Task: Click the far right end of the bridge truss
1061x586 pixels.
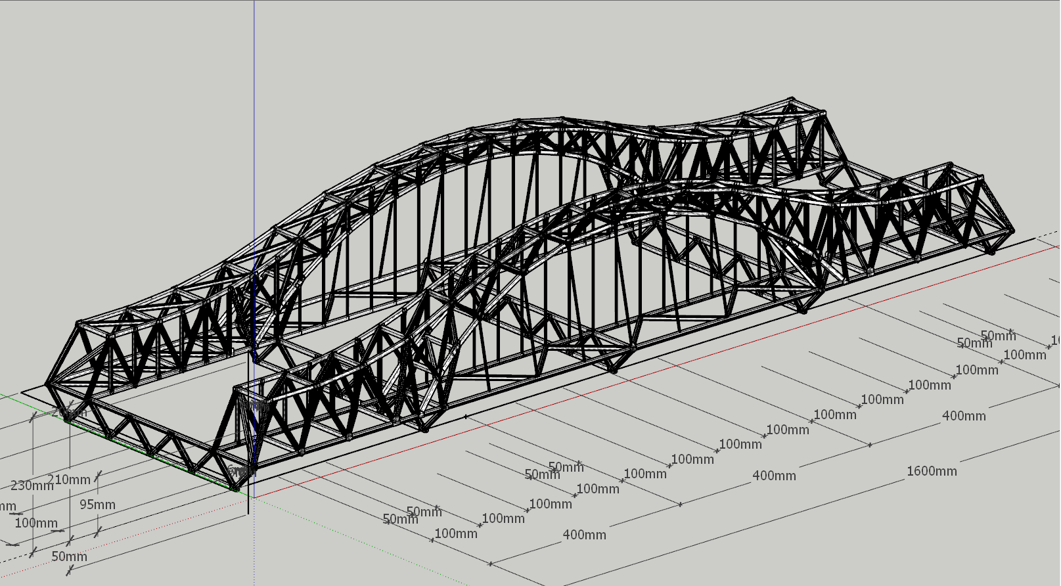Action: pos(1010,231)
